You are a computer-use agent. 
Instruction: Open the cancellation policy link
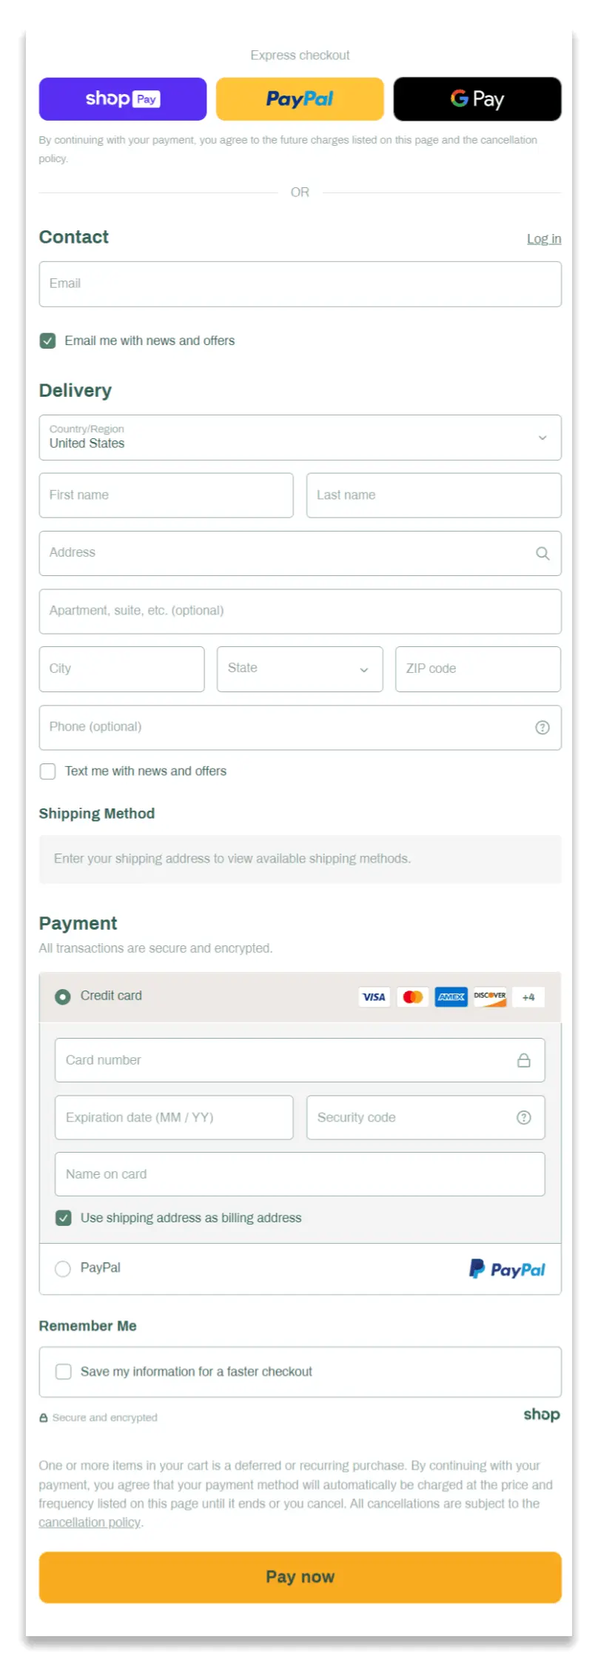(90, 1522)
